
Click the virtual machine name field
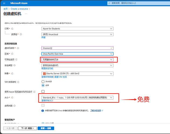(x=77, y=48)
